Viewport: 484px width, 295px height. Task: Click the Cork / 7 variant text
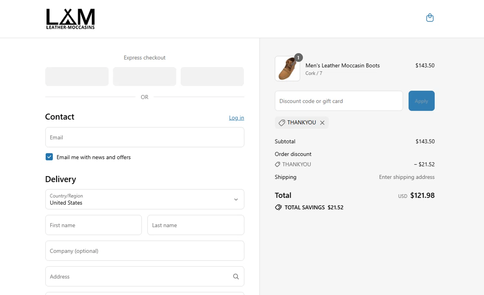tap(314, 73)
